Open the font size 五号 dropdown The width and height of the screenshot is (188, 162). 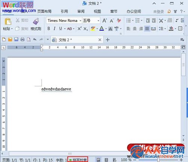(99, 21)
